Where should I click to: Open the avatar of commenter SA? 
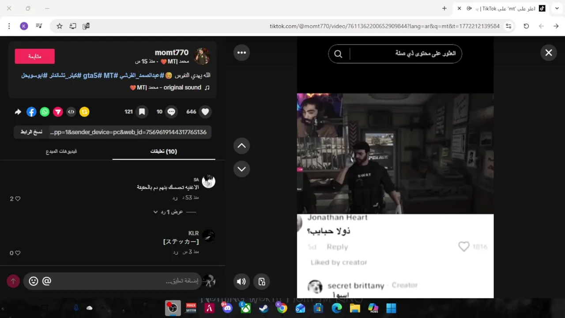pyautogui.click(x=208, y=181)
